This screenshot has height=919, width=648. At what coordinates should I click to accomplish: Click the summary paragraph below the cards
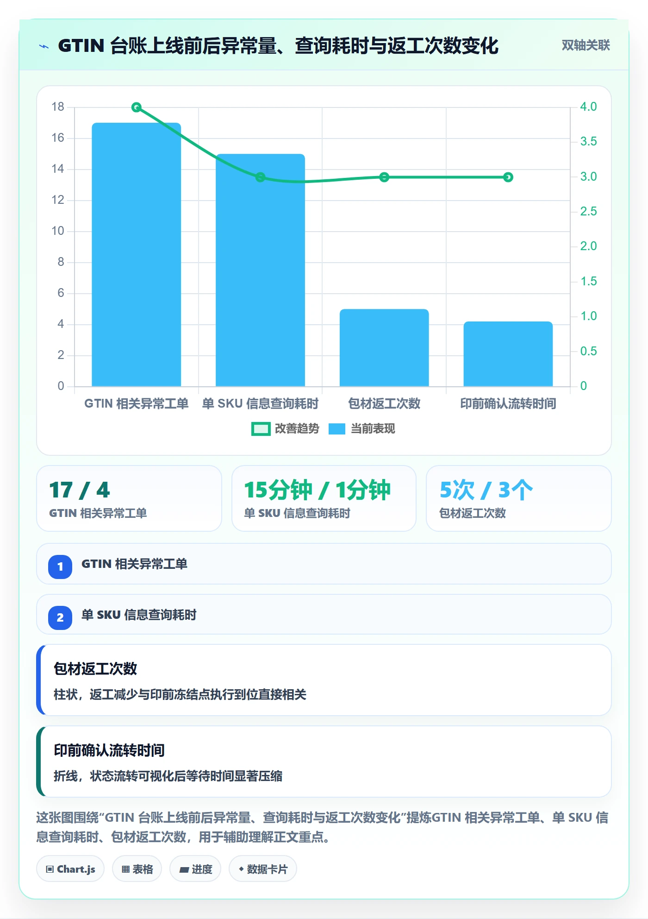[323, 827]
